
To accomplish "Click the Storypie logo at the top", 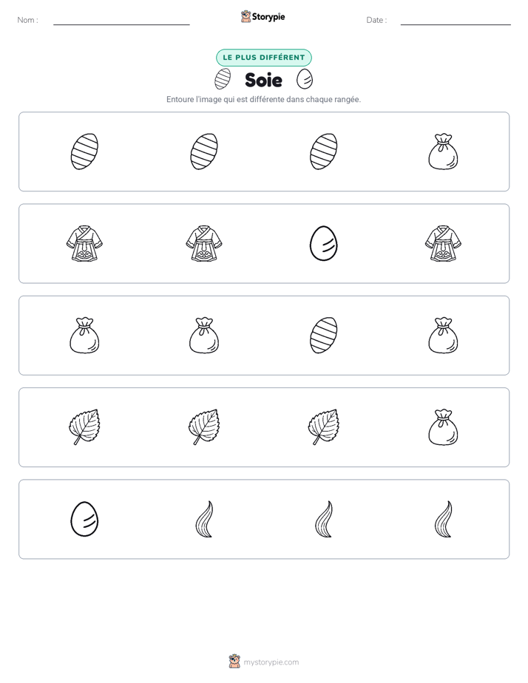I will tap(263, 16).
